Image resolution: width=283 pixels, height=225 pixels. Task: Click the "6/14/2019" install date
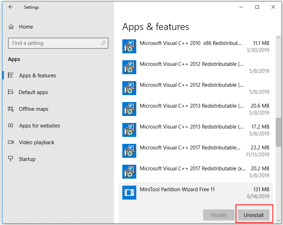pyautogui.click(x=258, y=196)
